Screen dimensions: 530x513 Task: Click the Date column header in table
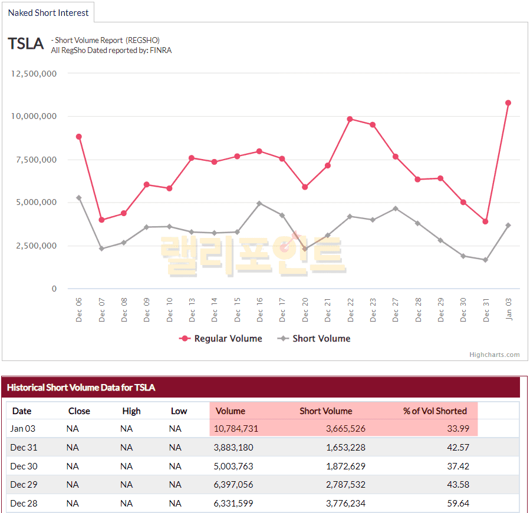[x=22, y=411]
